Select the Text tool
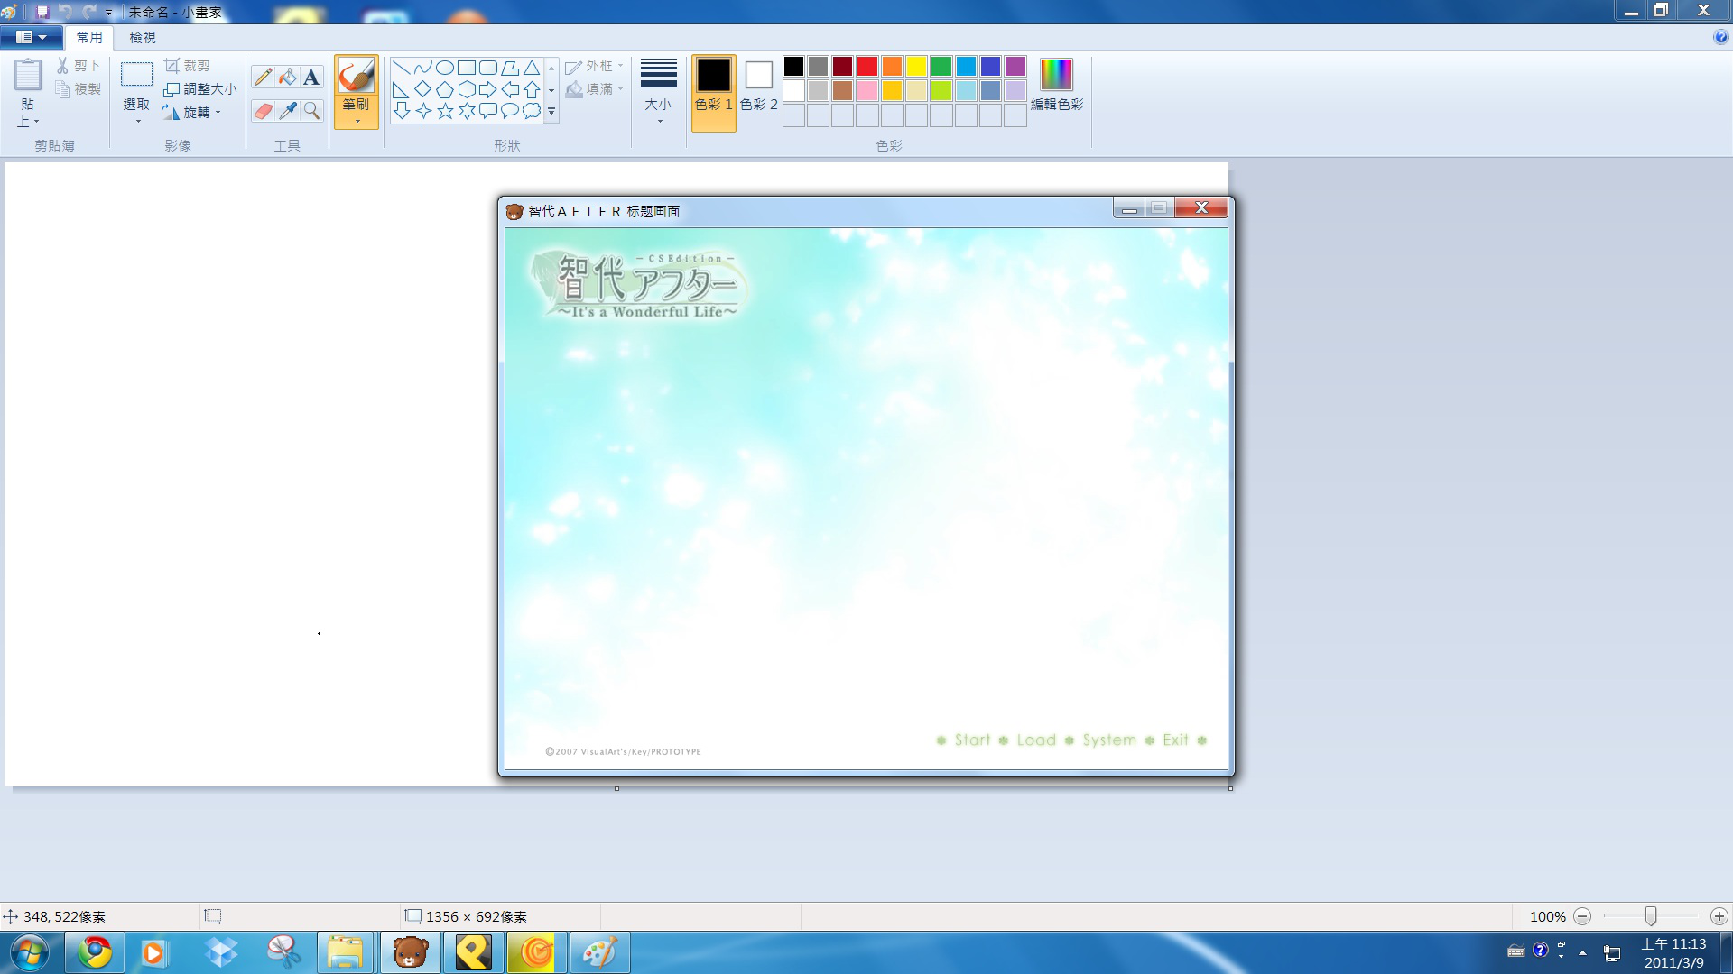Screen dimensions: 1733x974 [x=311, y=78]
